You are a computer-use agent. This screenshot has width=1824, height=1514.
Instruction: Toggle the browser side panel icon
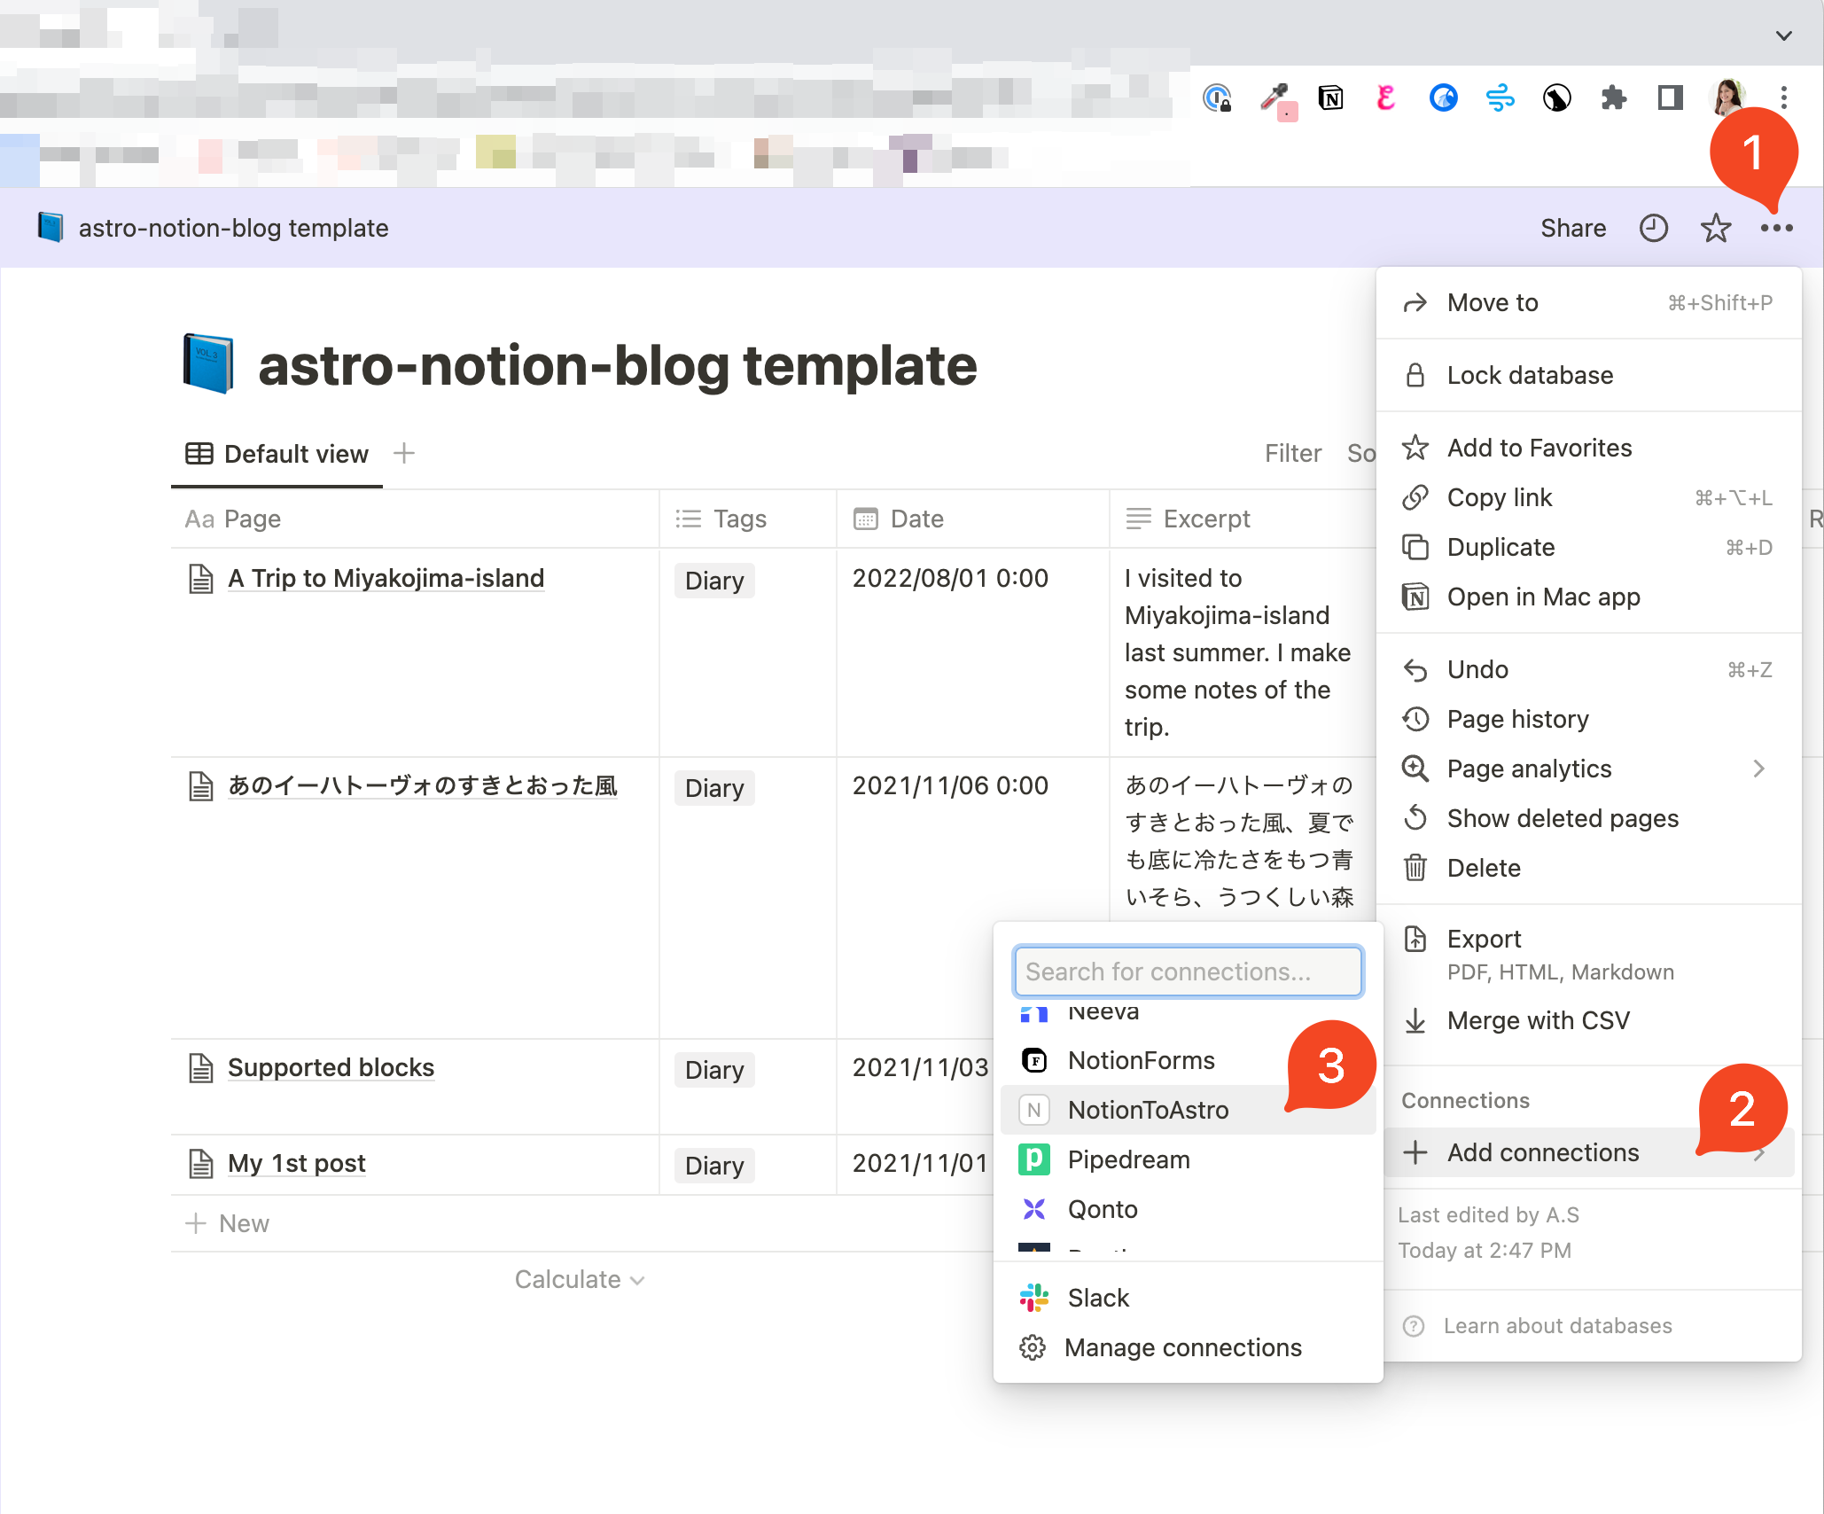pyautogui.click(x=1671, y=98)
